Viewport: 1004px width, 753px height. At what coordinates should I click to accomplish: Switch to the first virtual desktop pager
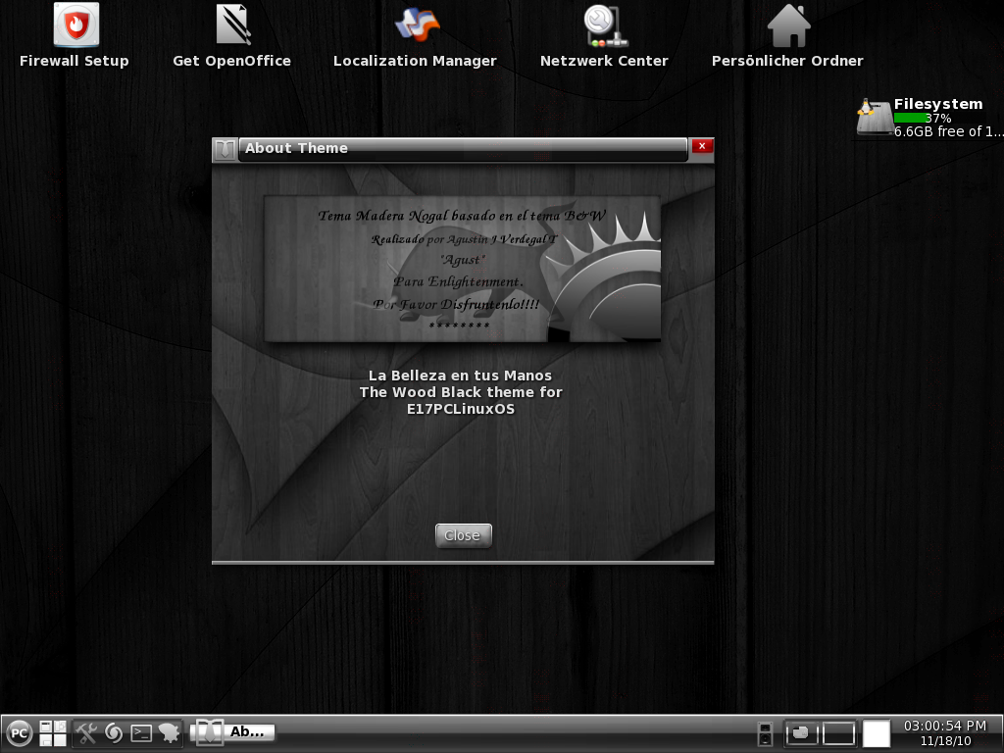[x=802, y=732]
